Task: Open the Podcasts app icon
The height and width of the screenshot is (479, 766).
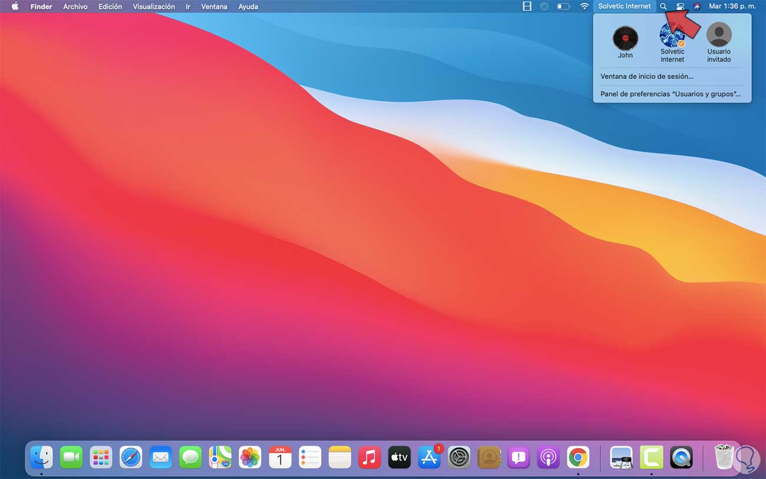Action: [548, 457]
